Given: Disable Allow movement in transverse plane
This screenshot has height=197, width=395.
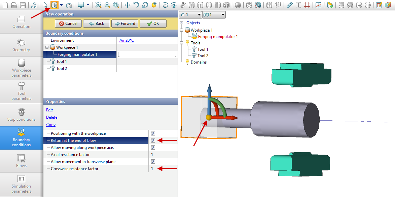Looking at the screenshot, I should (153, 162).
